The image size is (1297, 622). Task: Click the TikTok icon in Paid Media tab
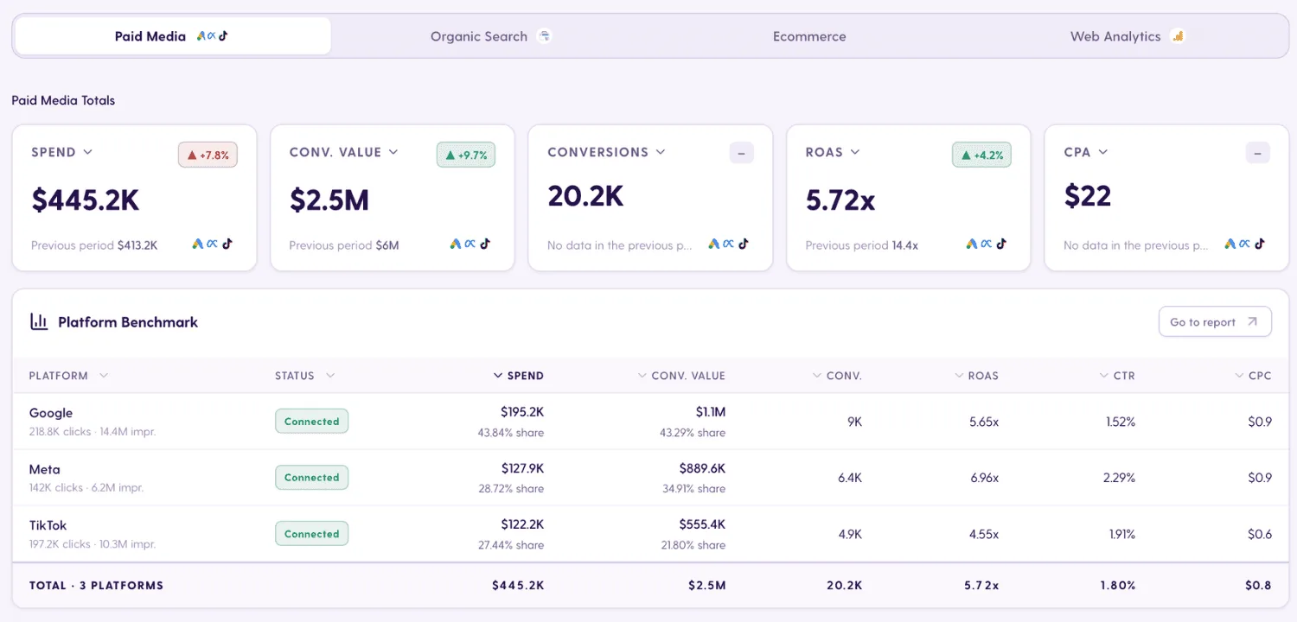pos(223,36)
